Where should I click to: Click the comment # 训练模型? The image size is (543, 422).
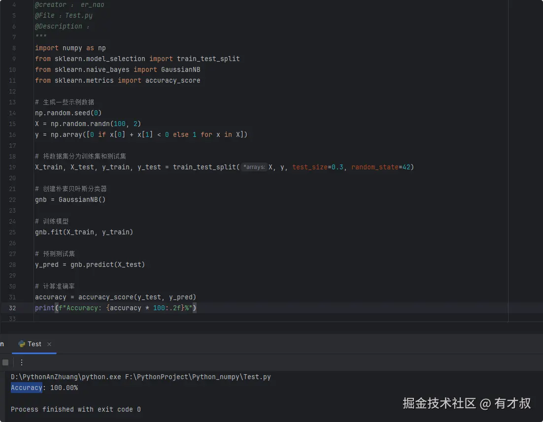click(x=52, y=221)
